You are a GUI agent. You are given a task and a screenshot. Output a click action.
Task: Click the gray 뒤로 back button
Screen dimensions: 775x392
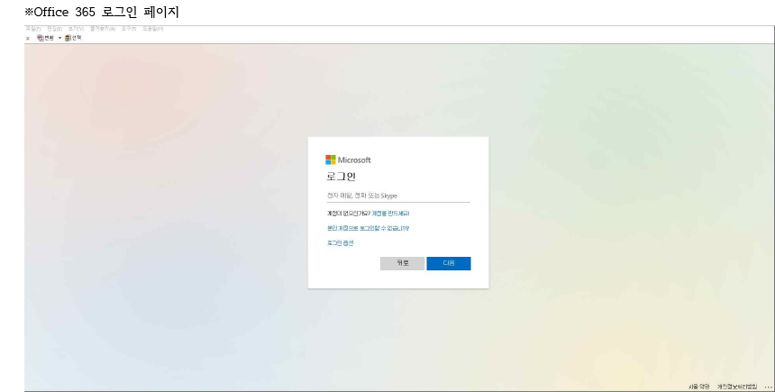click(402, 263)
